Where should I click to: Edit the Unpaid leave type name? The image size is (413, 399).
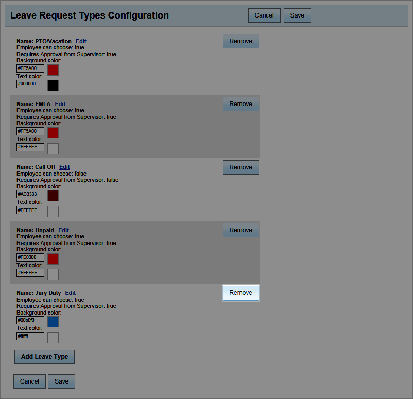(63, 230)
